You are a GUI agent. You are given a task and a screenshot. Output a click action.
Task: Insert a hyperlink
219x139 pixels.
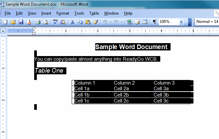[130, 22]
